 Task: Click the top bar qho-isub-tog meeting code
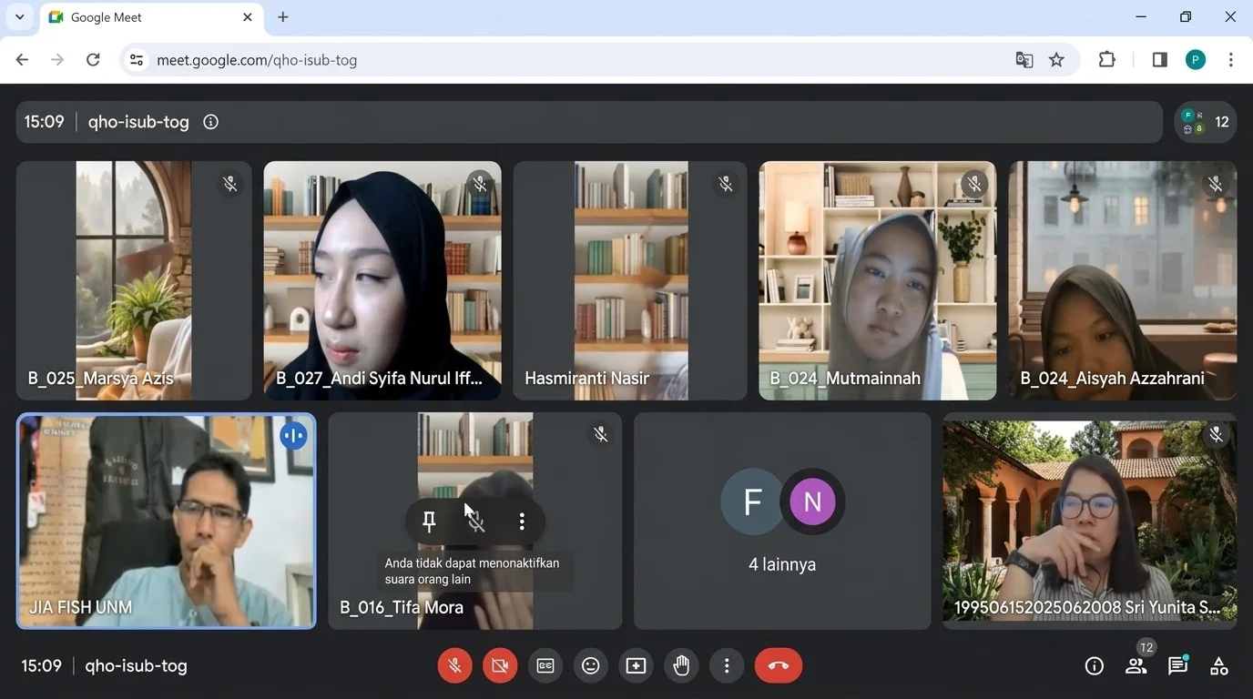[138, 122]
